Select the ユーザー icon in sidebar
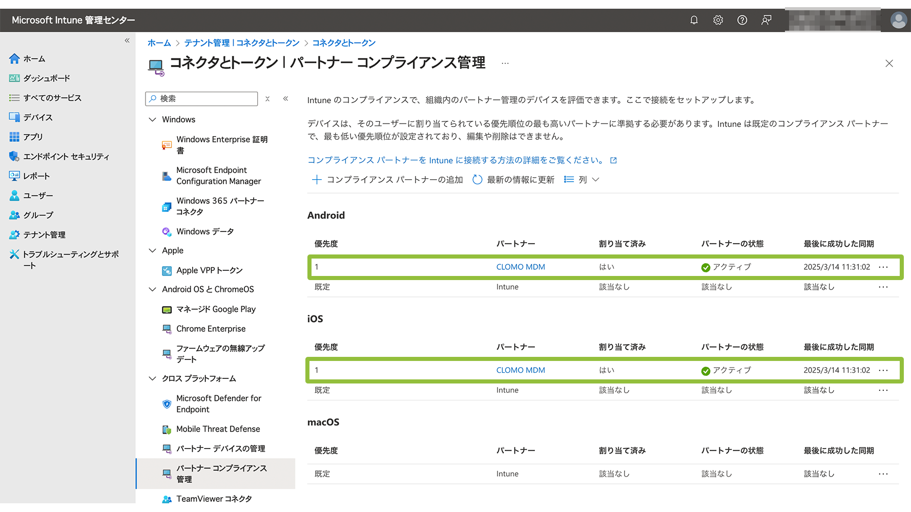 [x=14, y=196]
